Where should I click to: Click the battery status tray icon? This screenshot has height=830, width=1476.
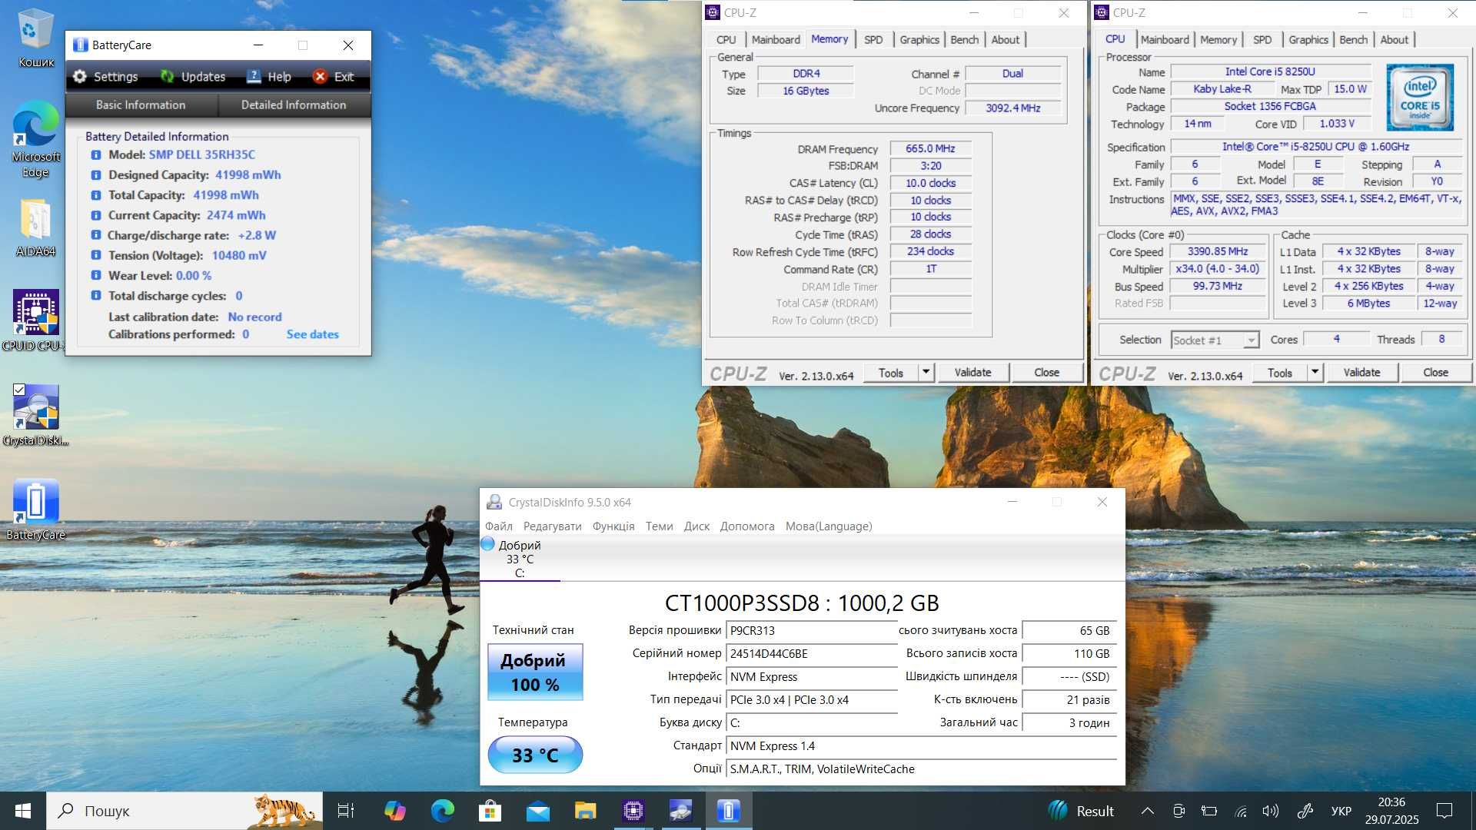tap(1209, 811)
